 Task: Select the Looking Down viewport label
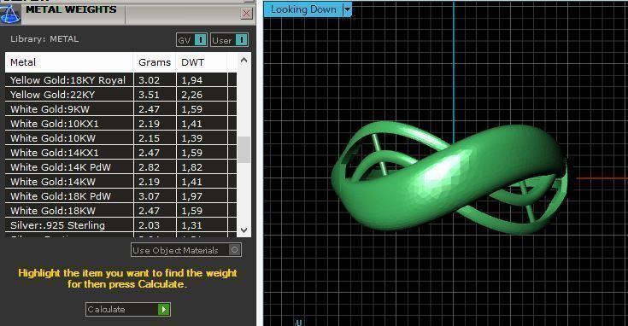click(x=303, y=9)
